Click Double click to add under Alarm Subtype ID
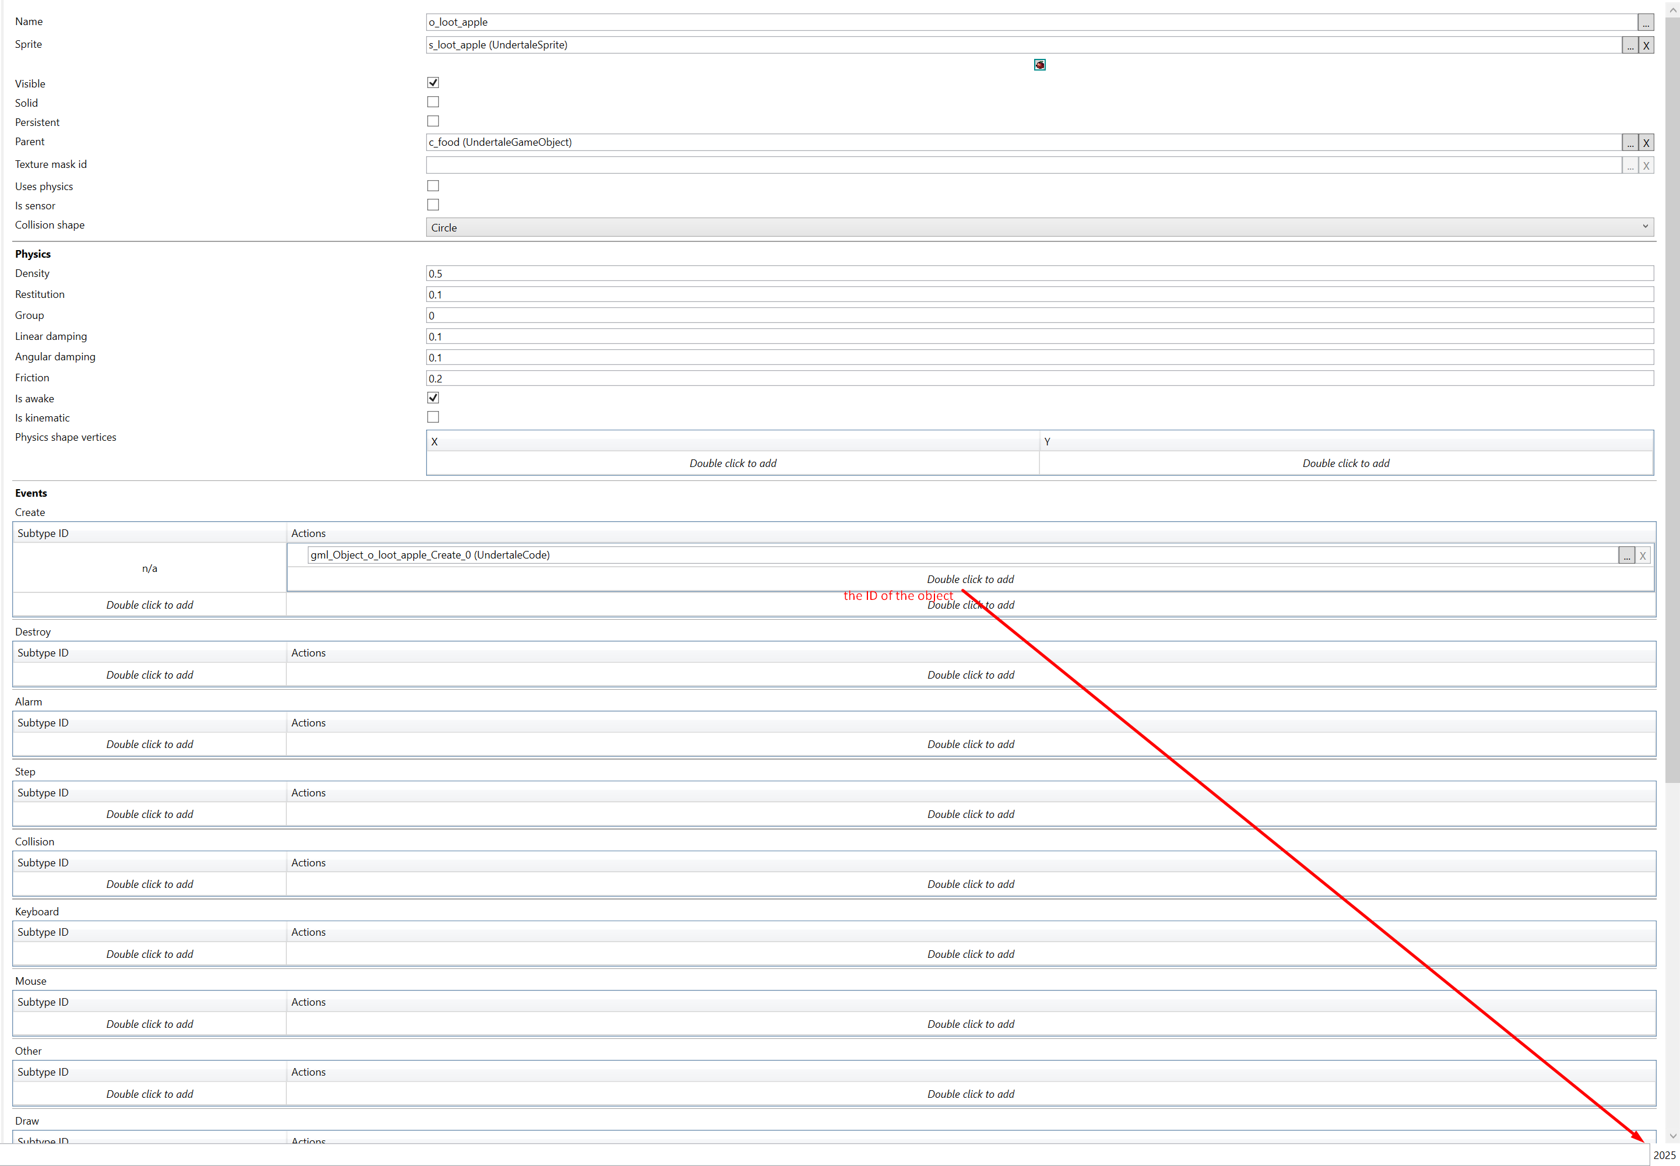The width and height of the screenshot is (1680, 1166). 150,744
